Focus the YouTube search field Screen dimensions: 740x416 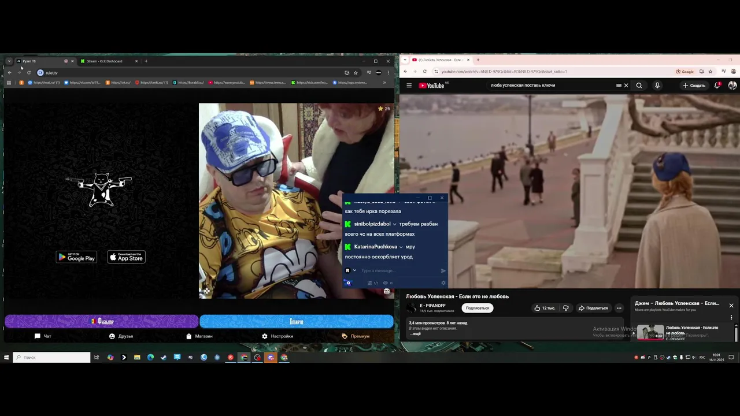(552, 86)
